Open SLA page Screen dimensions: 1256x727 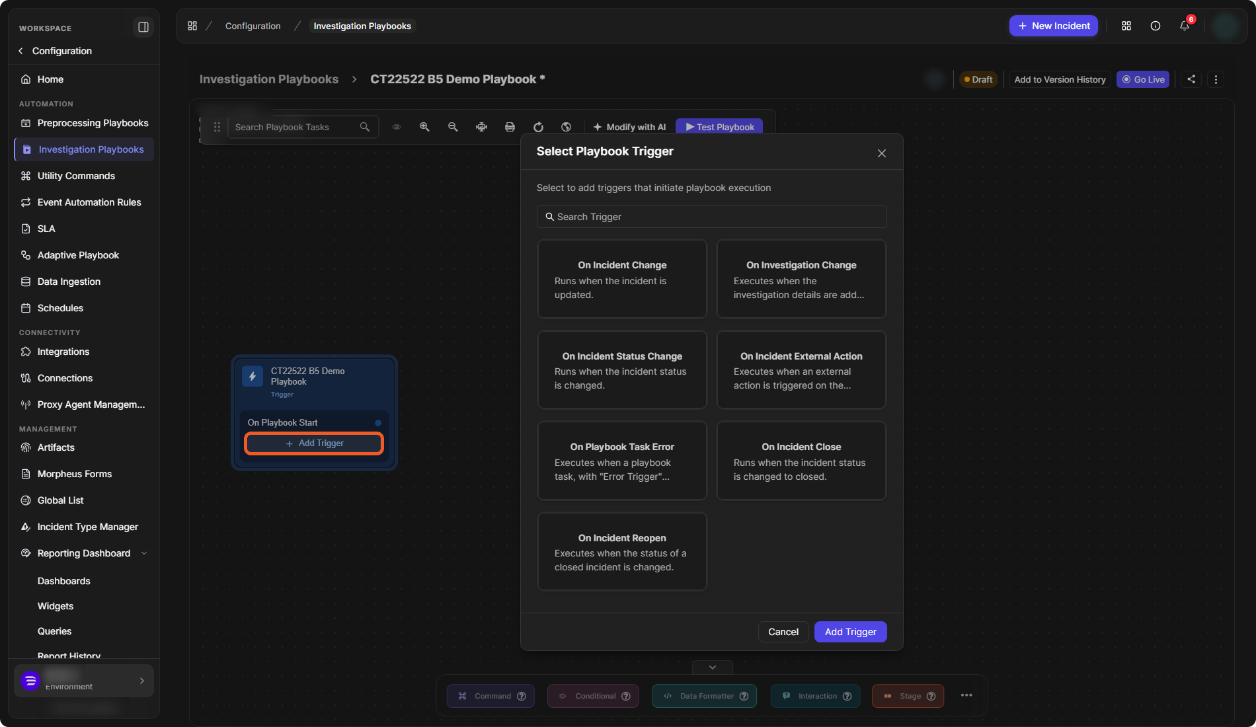click(x=84, y=229)
